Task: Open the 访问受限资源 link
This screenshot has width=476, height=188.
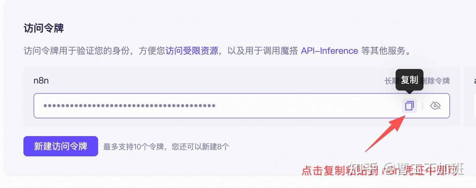Action: point(192,51)
